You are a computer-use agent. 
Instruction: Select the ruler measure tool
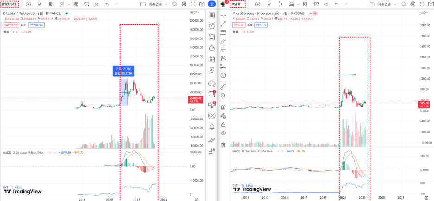tap(223, 87)
